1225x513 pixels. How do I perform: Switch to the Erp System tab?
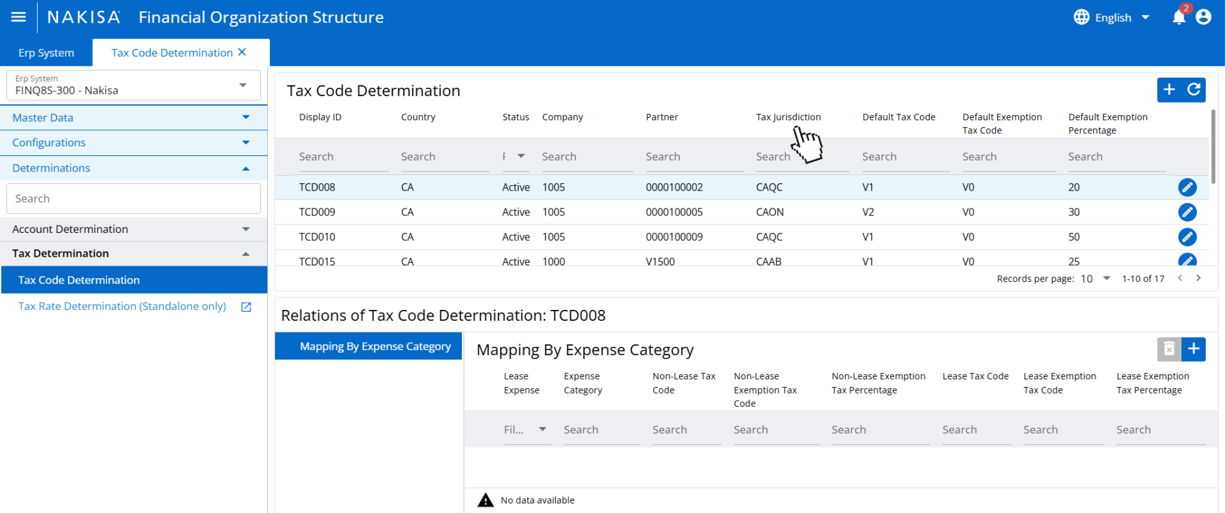[x=46, y=53]
